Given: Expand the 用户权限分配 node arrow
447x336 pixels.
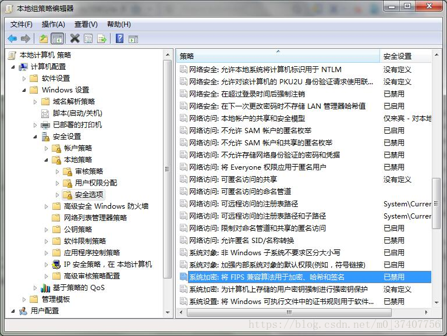Looking at the screenshot, I should [58, 183].
